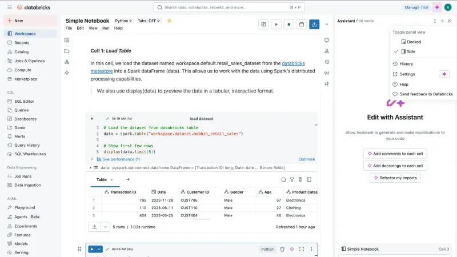Open the Python language dropdown
This screenshot has width=457, height=257.
click(123, 21)
